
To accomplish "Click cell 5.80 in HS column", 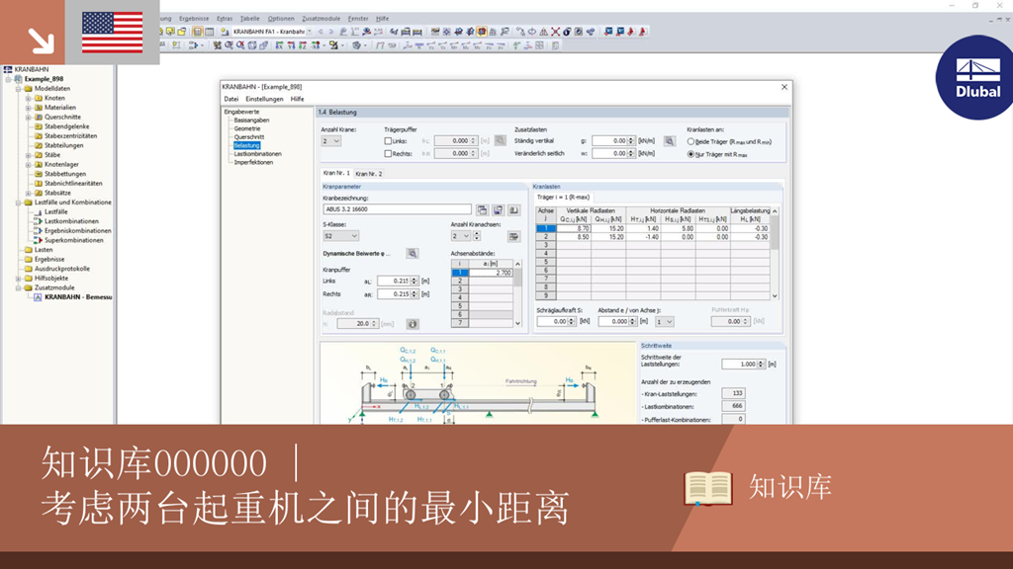I will tap(678, 228).
